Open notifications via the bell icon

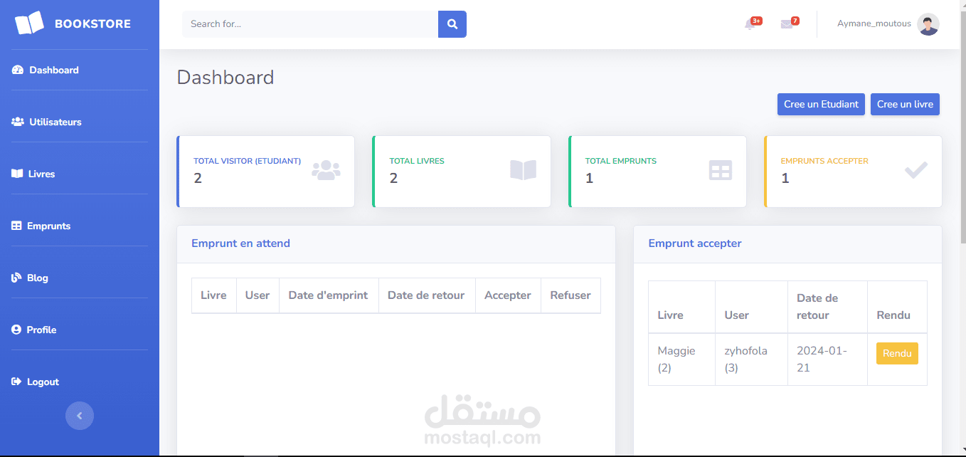click(749, 25)
